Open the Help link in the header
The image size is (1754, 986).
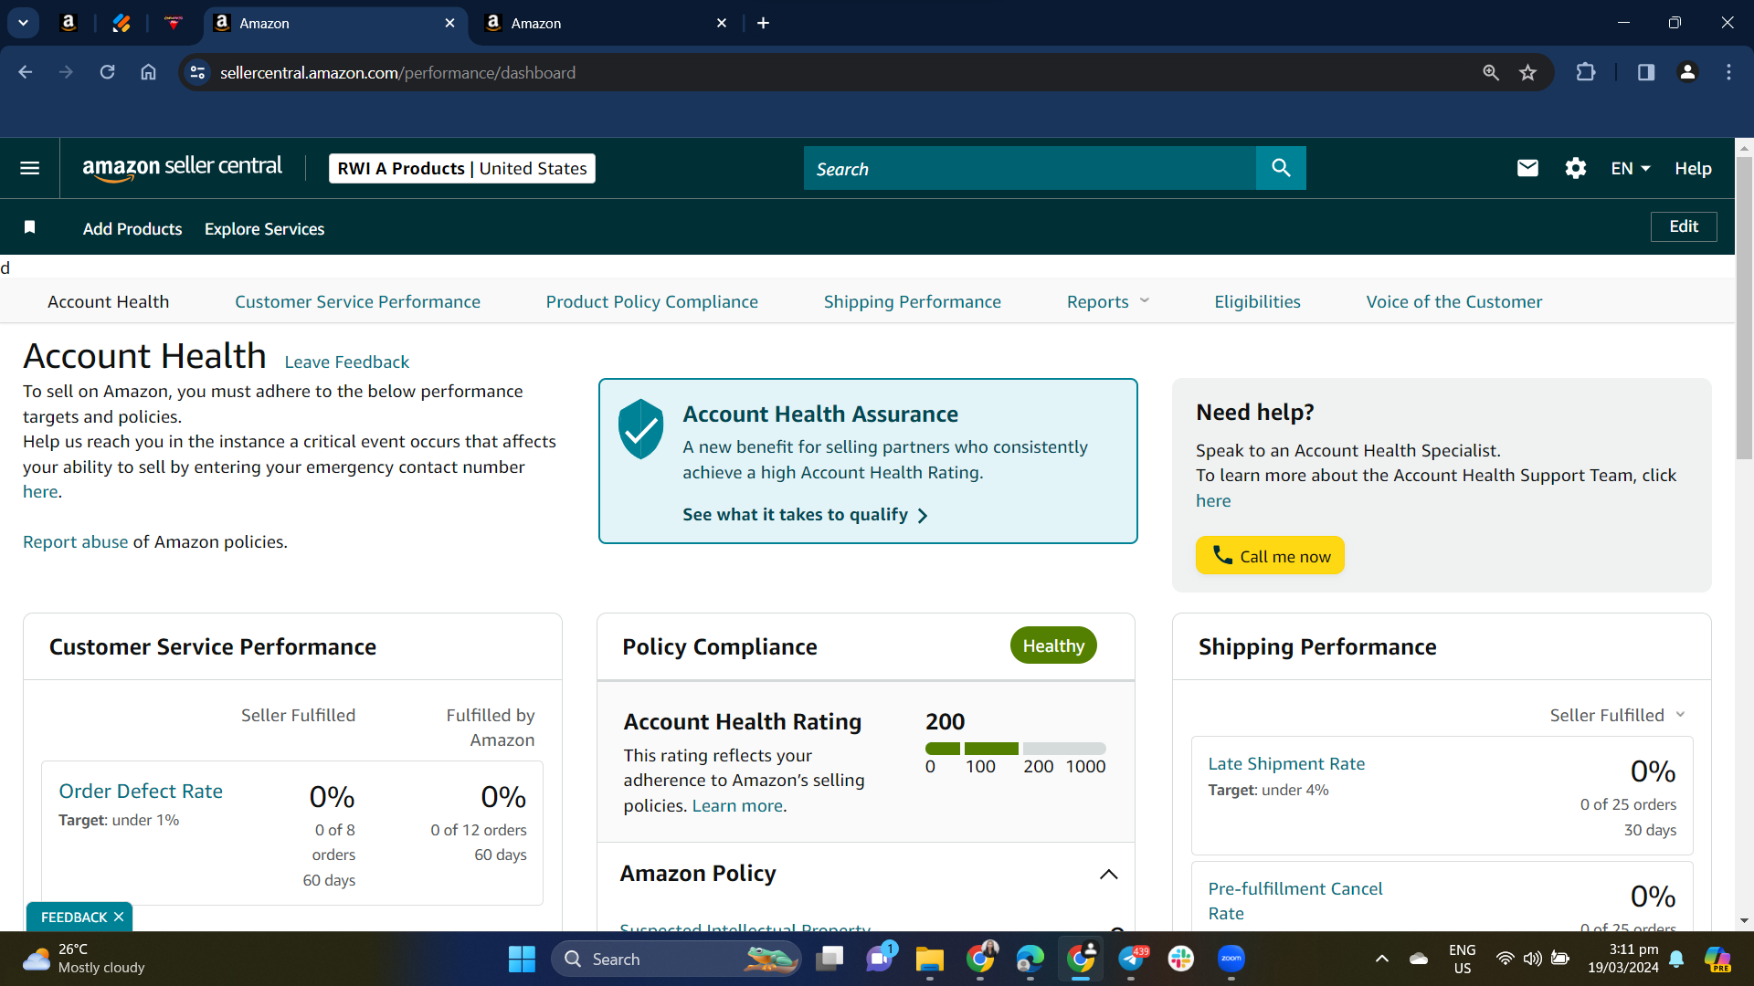click(1693, 168)
